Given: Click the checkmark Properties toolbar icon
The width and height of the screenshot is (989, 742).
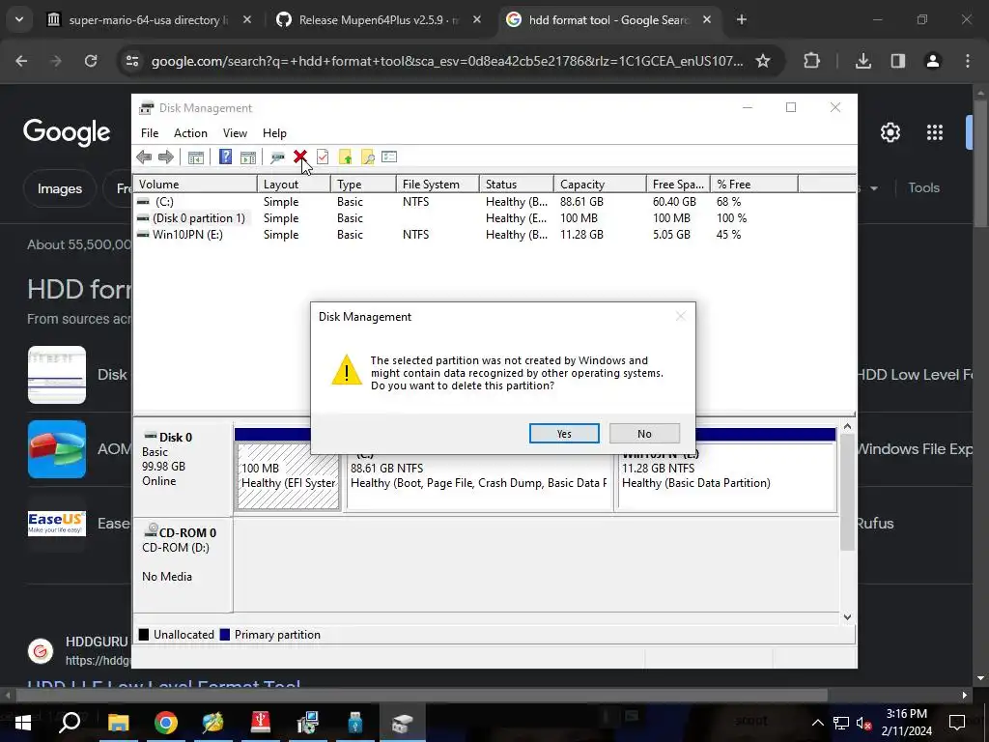Looking at the screenshot, I should 323,157.
